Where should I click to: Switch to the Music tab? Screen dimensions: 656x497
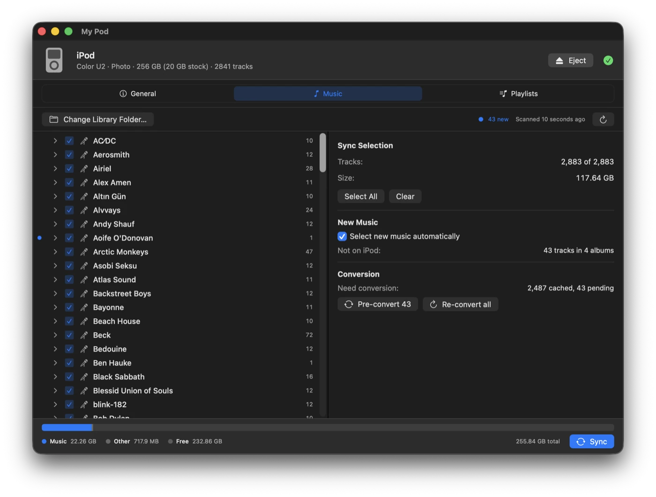pyautogui.click(x=328, y=94)
